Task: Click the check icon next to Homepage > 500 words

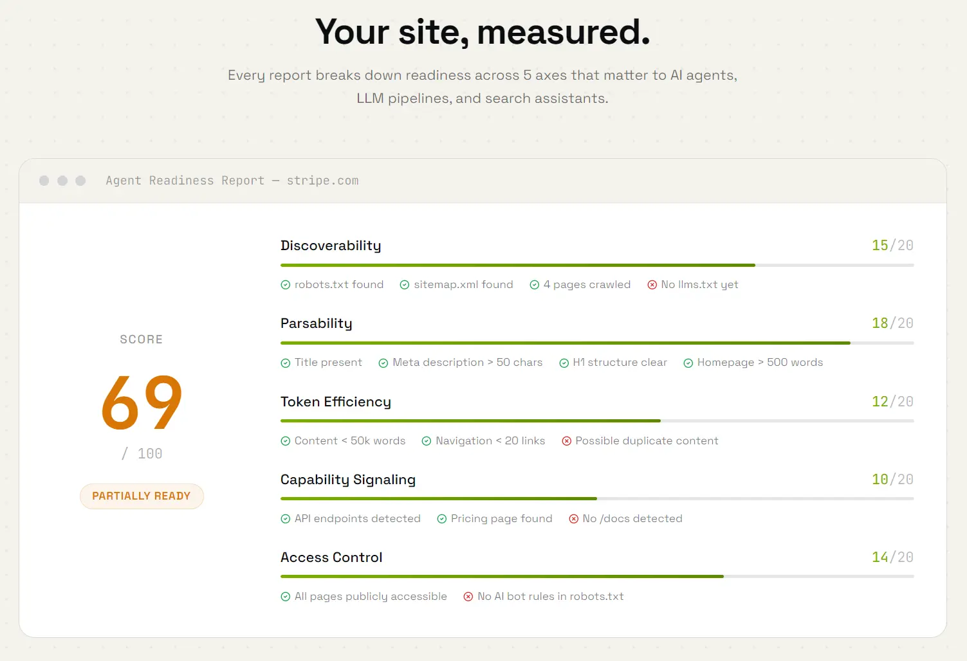Action: (688, 363)
